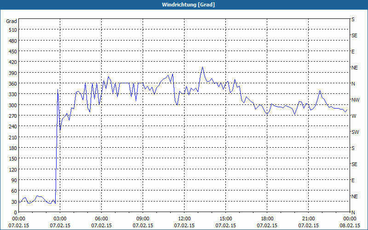368x230 pixels.
Task: Click the 03:00 time axis label
Action: coord(60,219)
